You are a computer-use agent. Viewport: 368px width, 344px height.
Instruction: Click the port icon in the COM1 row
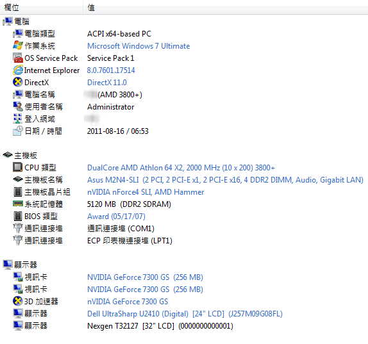pos(17,229)
